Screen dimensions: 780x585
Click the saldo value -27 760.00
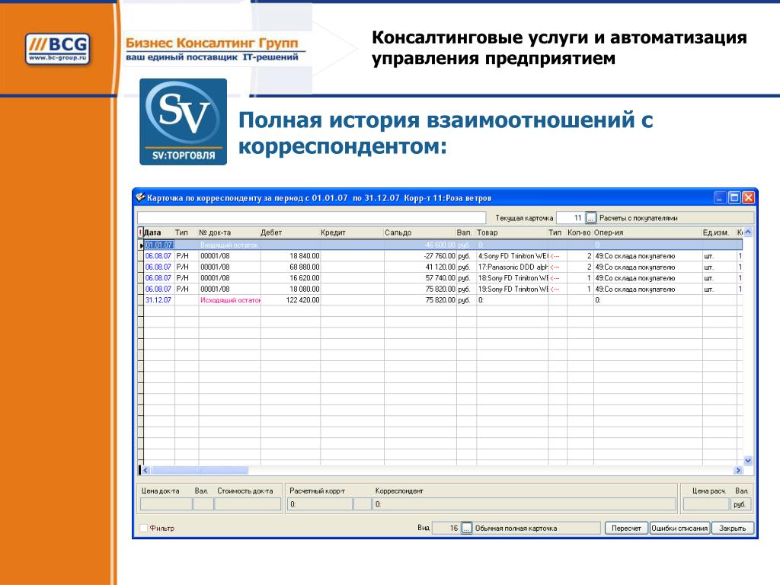pos(440,256)
